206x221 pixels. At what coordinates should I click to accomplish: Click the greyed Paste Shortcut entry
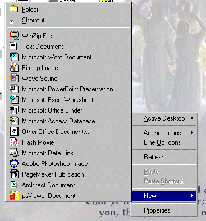164,181
